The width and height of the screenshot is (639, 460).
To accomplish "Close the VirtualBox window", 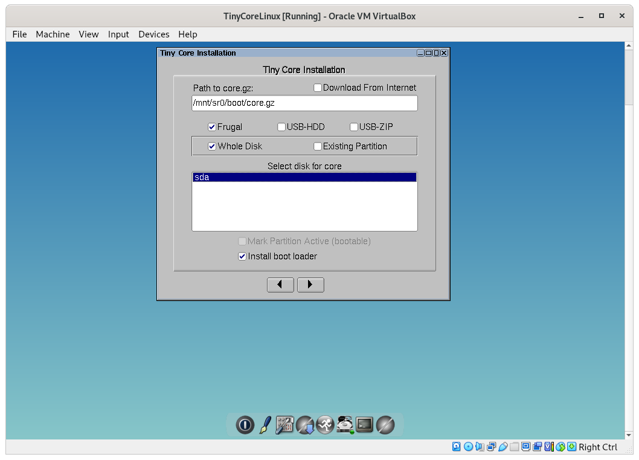I will 622,16.
